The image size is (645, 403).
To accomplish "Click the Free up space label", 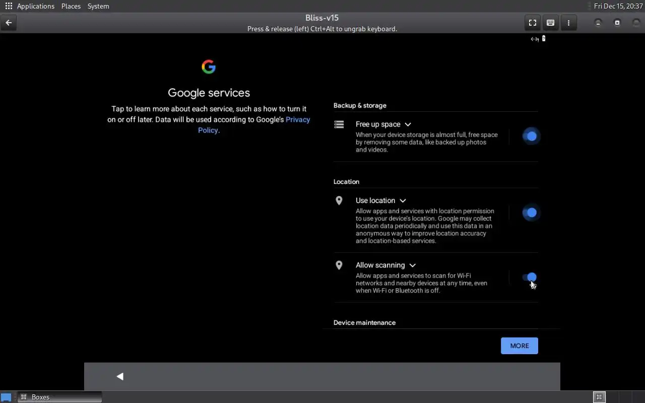I will [378, 124].
